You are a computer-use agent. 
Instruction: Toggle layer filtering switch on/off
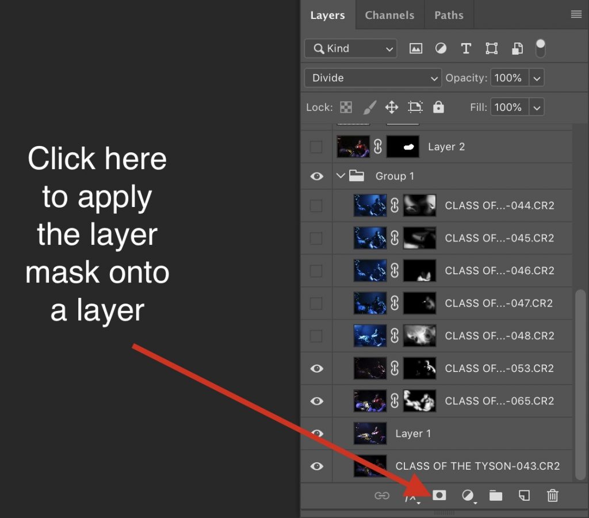pyautogui.click(x=540, y=48)
